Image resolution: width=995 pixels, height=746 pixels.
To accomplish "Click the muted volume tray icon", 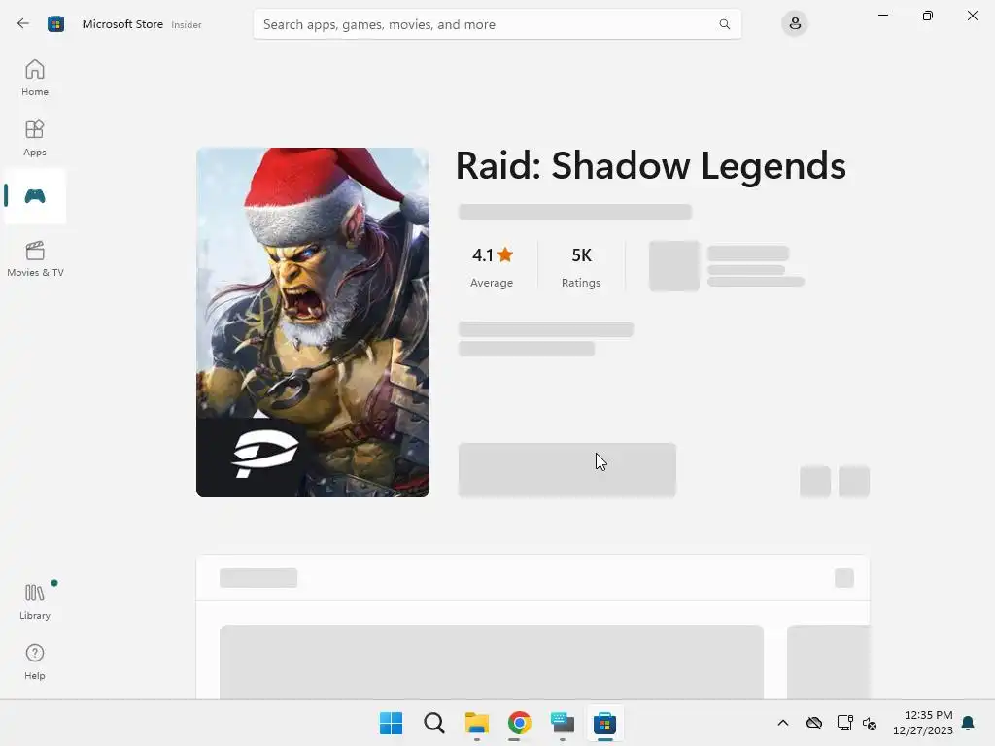I will point(870,723).
